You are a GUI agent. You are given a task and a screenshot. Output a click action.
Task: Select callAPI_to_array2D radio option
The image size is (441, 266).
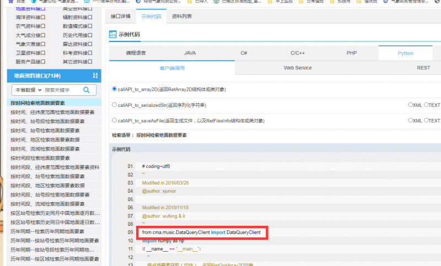114,89
